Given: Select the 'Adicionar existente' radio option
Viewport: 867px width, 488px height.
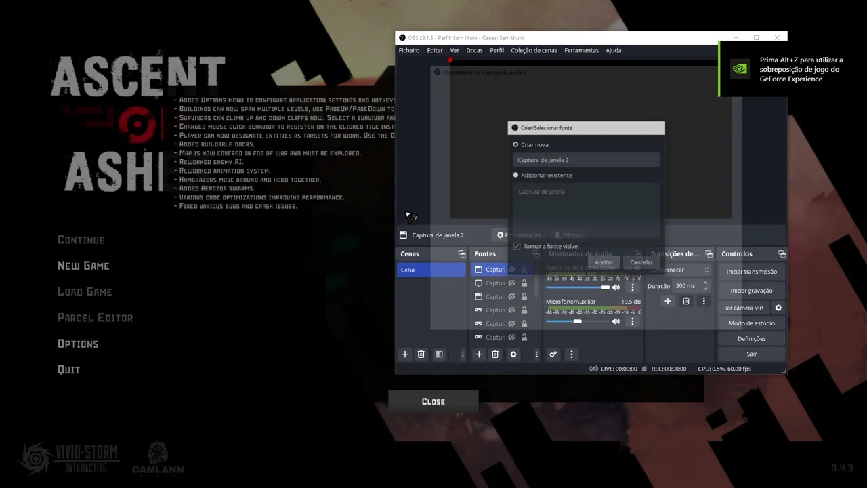Looking at the screenshot, I should click(x=515, y=175).
